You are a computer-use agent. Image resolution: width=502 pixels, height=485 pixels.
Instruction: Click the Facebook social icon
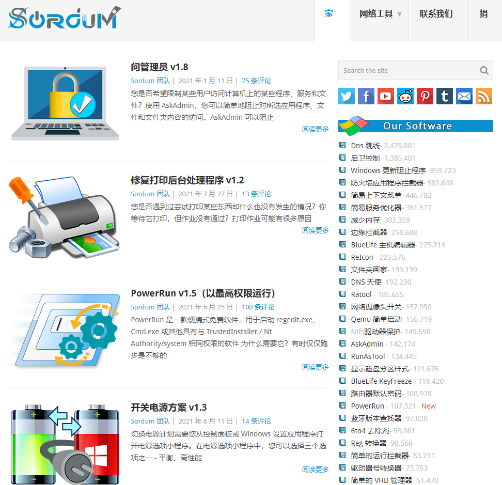(x=366, y=96)
